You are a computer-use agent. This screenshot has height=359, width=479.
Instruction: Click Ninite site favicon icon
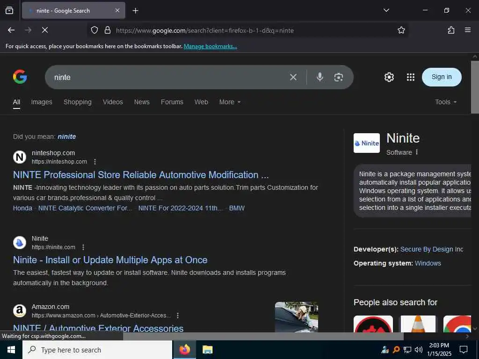tap(20, 243)
